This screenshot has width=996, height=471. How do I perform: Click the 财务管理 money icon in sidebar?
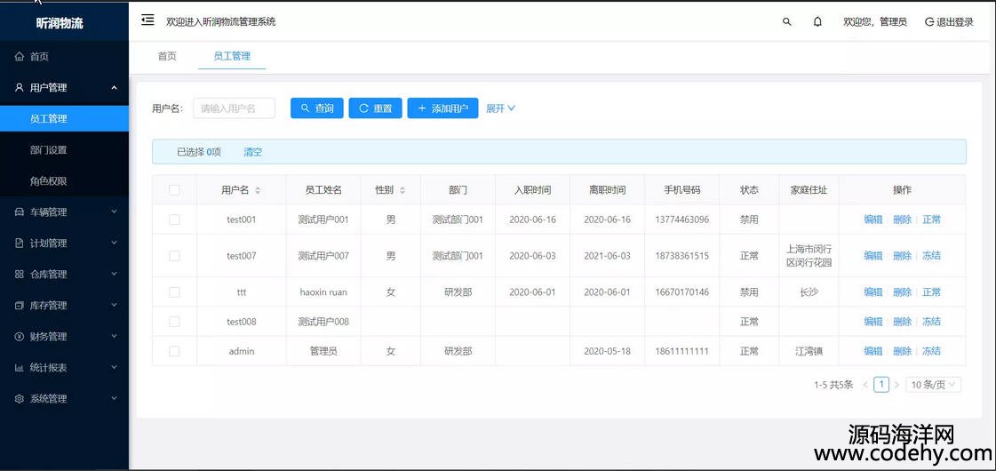[20, 336]
